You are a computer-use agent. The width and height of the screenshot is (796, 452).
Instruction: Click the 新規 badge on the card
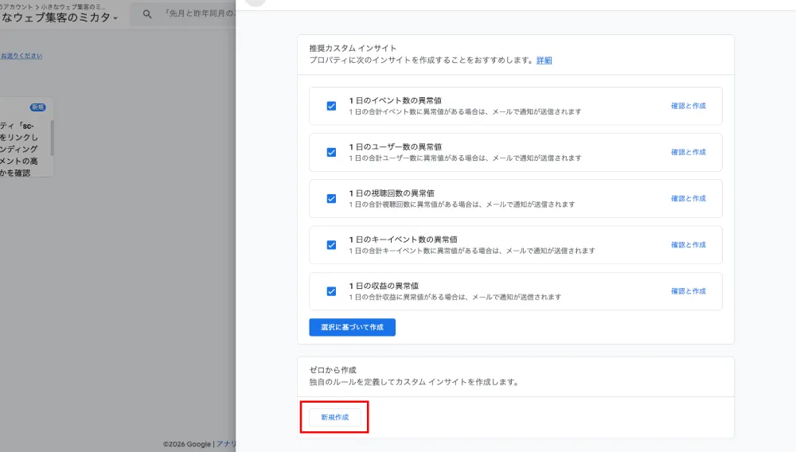click(x=38, y=107)
